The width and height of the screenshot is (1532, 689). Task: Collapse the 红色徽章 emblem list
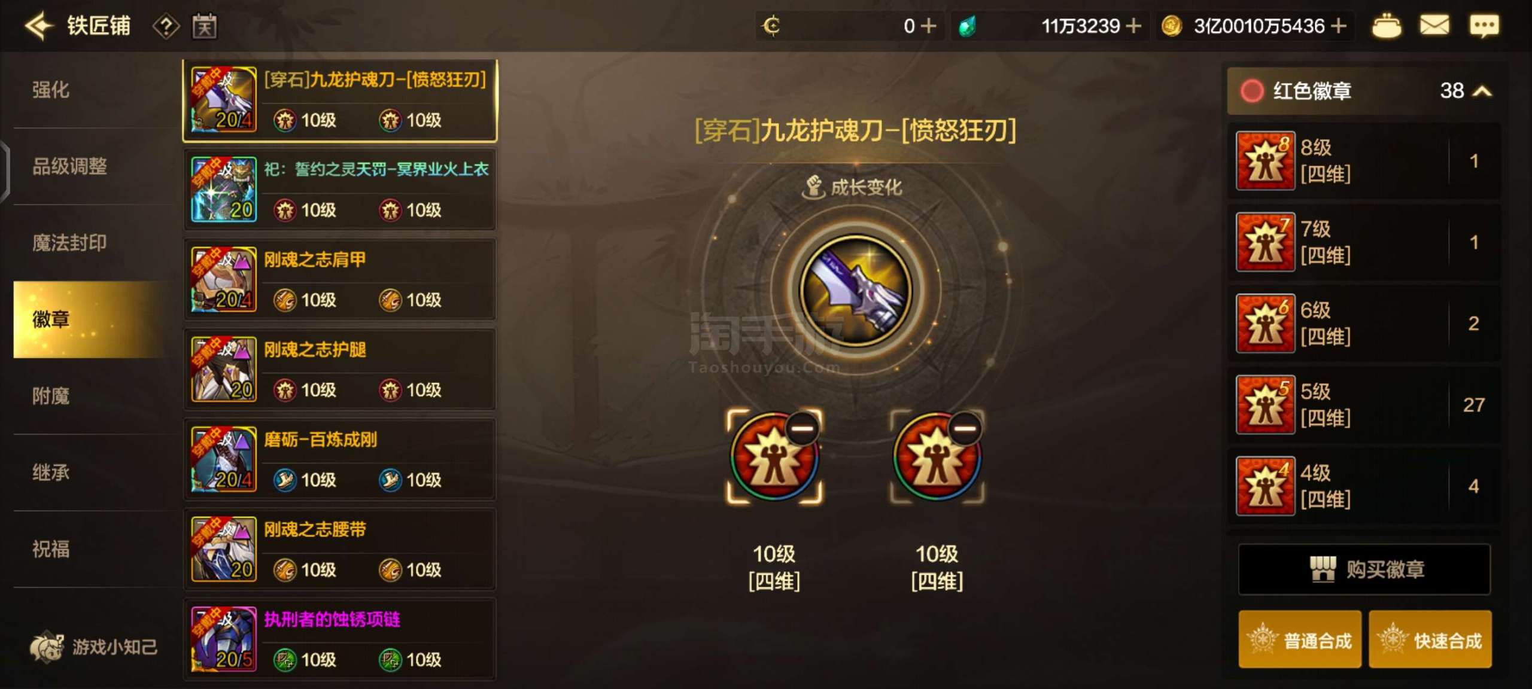click(x=1482, y=91)
